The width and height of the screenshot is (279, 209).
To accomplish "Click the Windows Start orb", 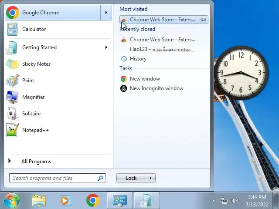I will click(12, 201).
